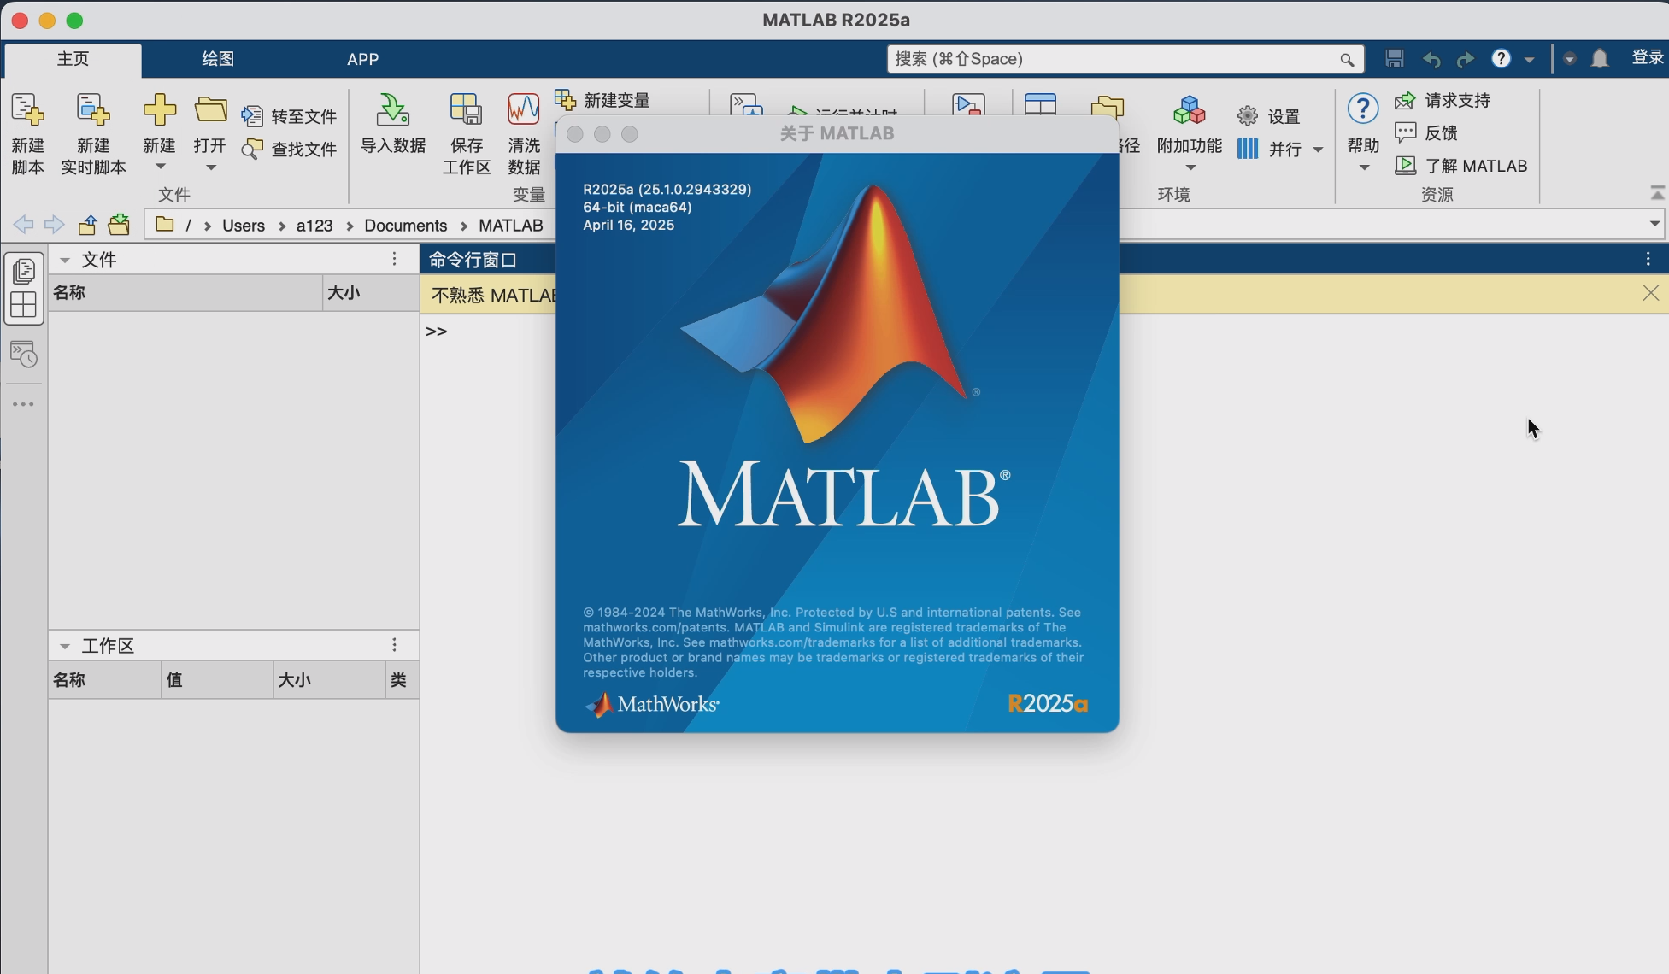Switch to the APP tab
The width and height of the screenshot is (1669, 974).
pyautogui.click(x=362, y=59)
